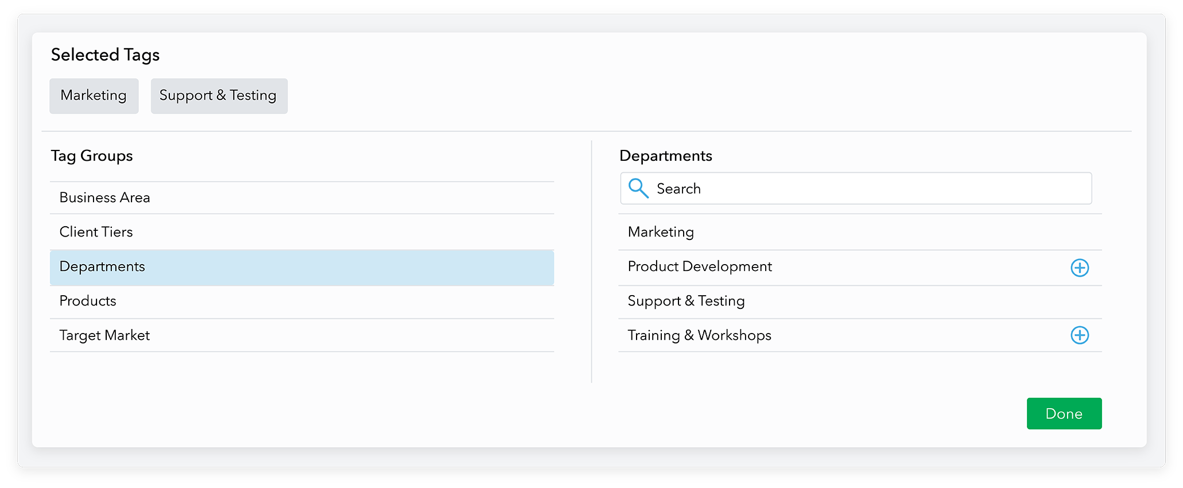Remove the Support & Testing selected tag chip
Screen dimensions: 1183x488
point(219,96)
